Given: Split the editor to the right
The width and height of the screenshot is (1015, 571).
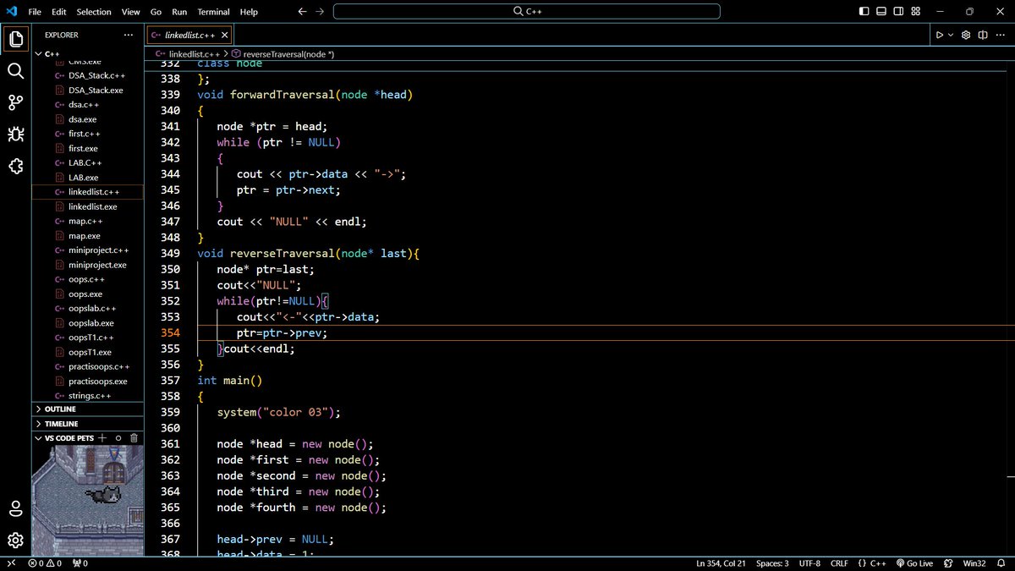Looking at the screenshot, I should pos(983,35).
